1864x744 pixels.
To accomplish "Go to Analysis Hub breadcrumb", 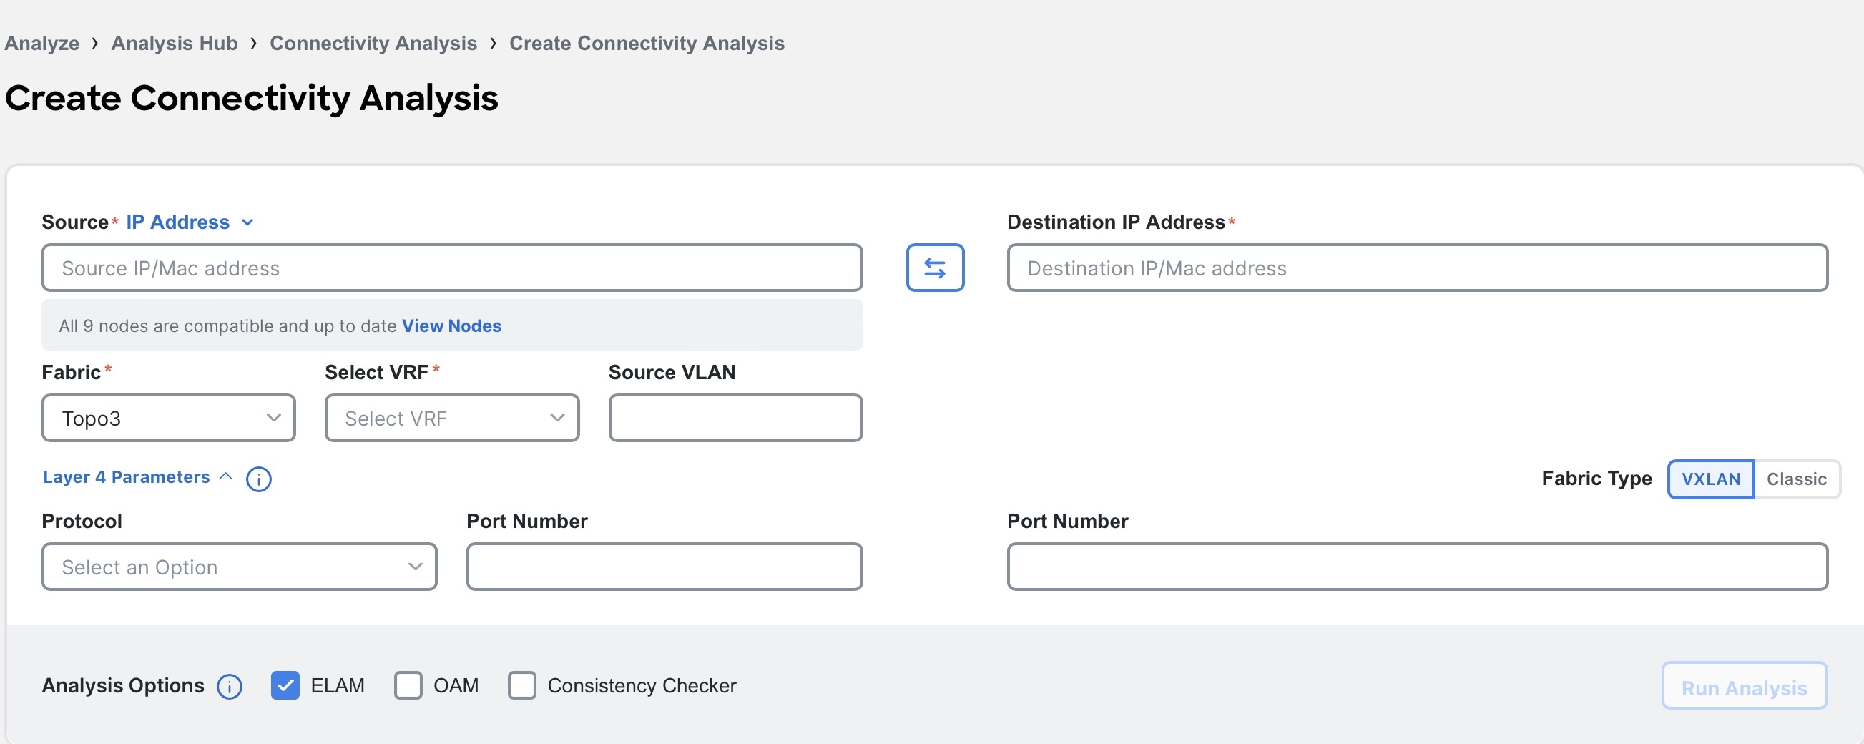I will [175, 44].
